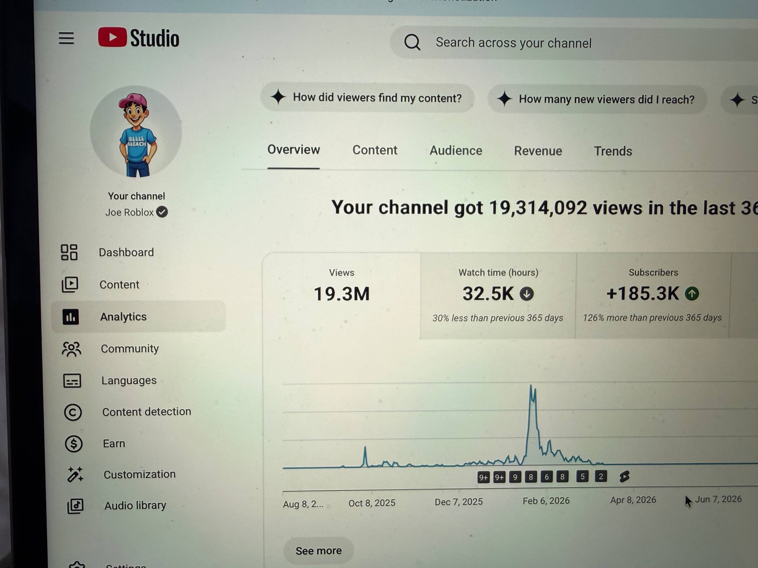Click the search magnifier icon
The height and width of the screenshot is (568, 758).
click(x=412, y=42)
